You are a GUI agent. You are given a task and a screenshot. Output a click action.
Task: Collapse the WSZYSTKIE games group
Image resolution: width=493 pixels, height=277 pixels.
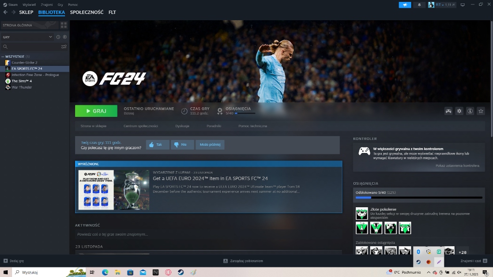coord(3,57)
